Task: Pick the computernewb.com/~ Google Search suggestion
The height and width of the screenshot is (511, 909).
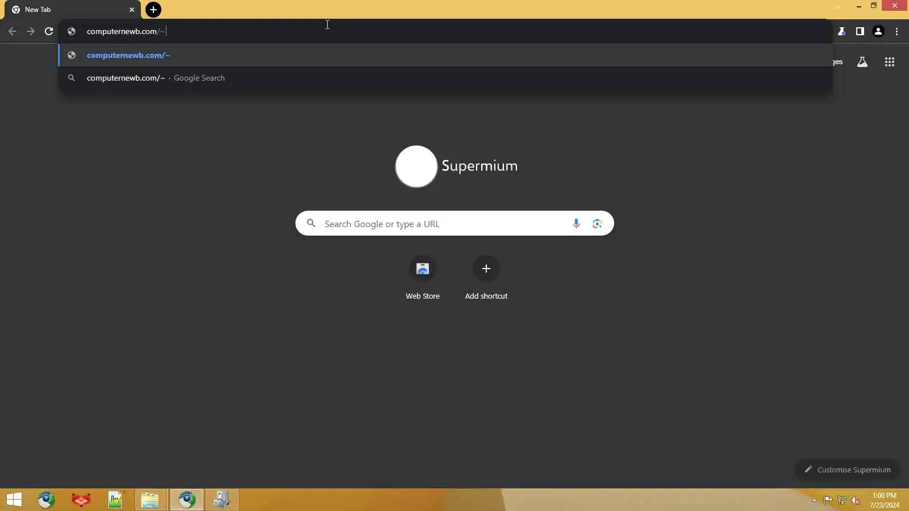Action: (445, 78)
